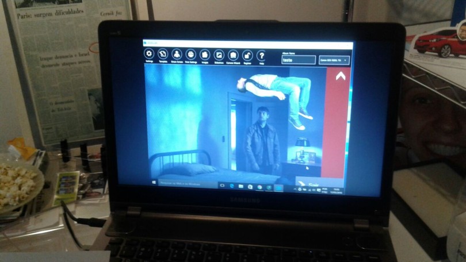Show hidden system tray icons chevron
The image size is (466, 262).
pyautogui.click(x=295, y=189)
